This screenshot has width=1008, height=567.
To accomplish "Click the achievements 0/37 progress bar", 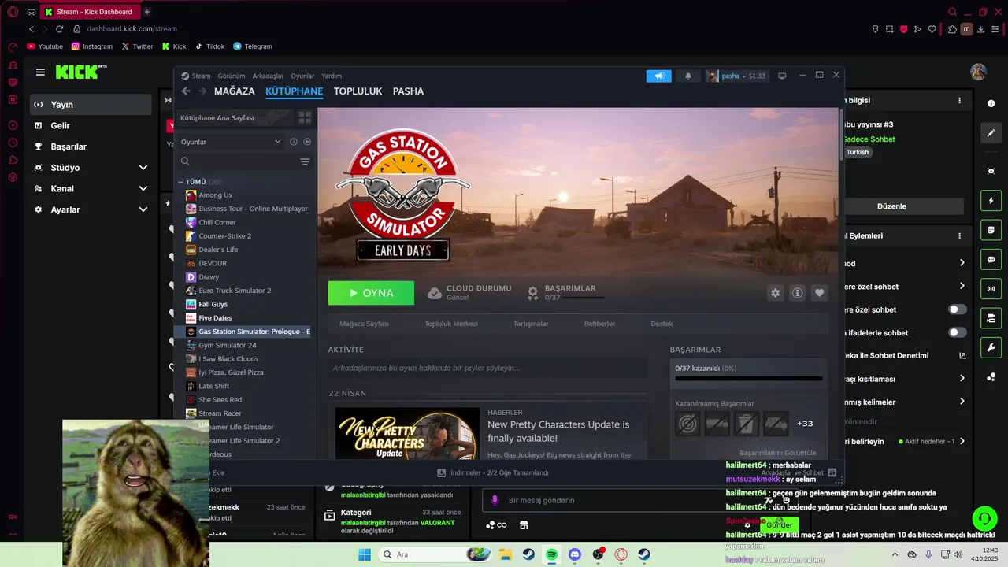I will pyautogui.click(x=748, y=379).
